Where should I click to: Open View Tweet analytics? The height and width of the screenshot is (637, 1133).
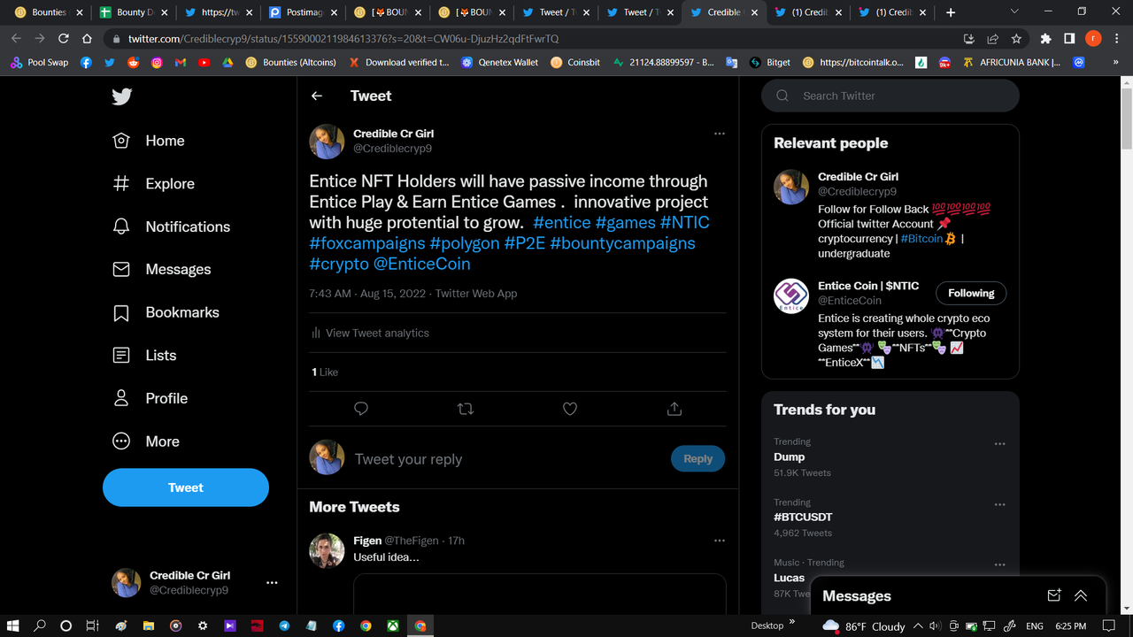coord(370,333)
